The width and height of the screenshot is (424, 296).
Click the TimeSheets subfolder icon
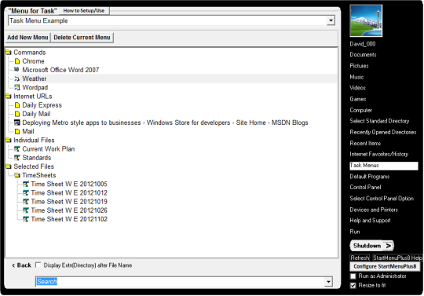tap(17, 175)
